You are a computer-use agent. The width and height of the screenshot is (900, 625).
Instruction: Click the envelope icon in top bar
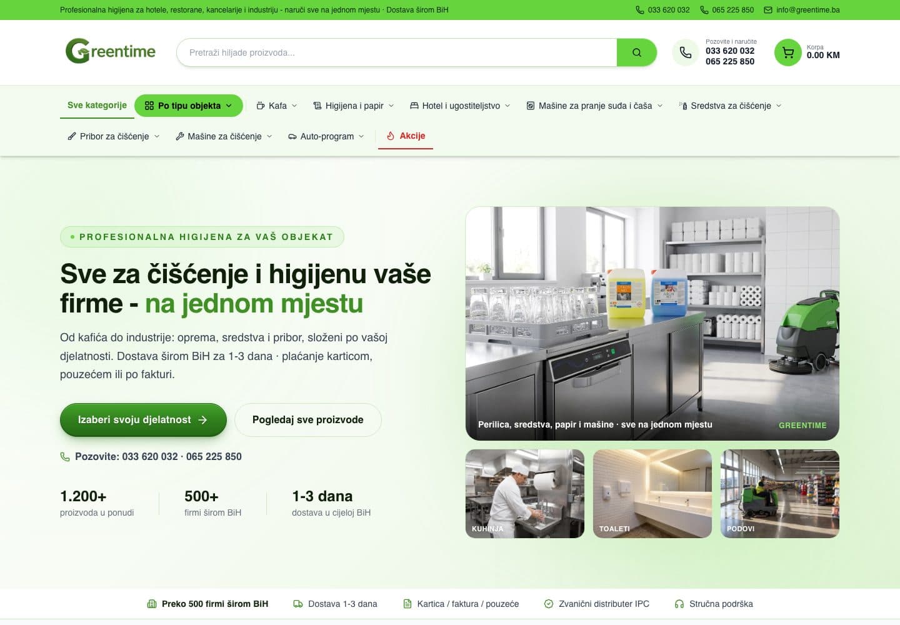point(768,10)
